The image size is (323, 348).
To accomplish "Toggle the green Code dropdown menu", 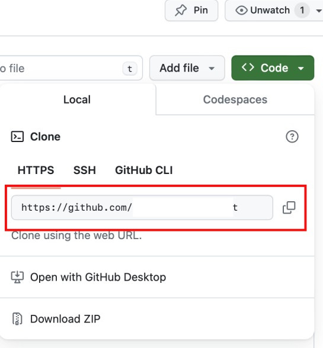I will 273,68.
